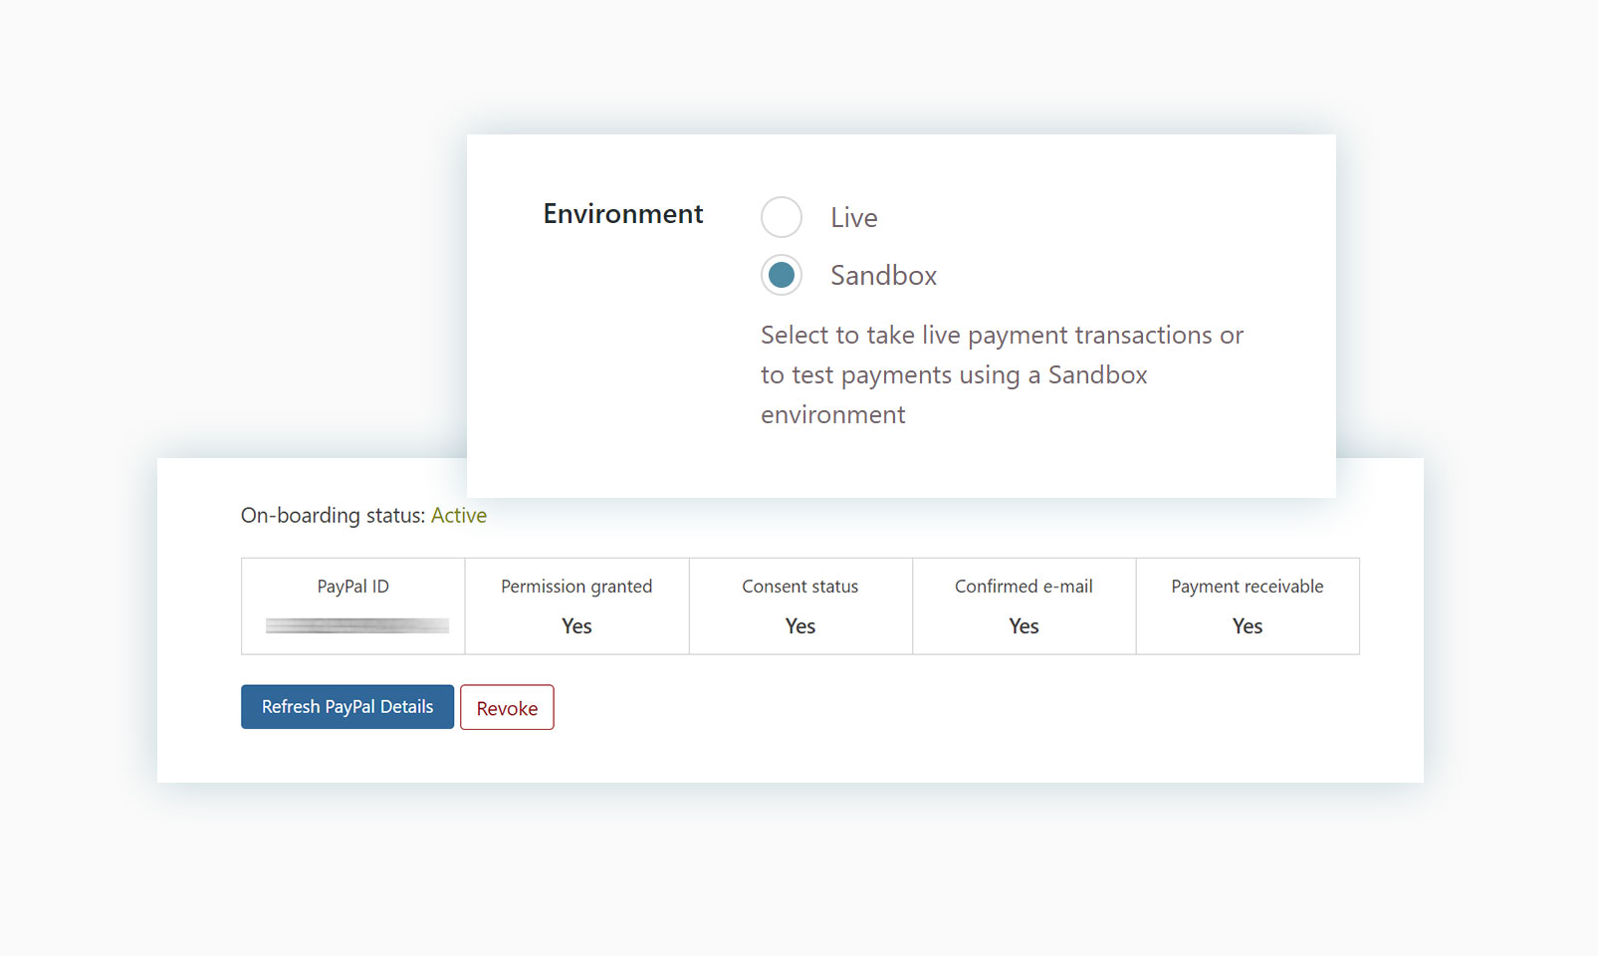Click the Yes value under Payment receivable
The height and width of the screenshot is (956, 1598).
pos(1248,626)
